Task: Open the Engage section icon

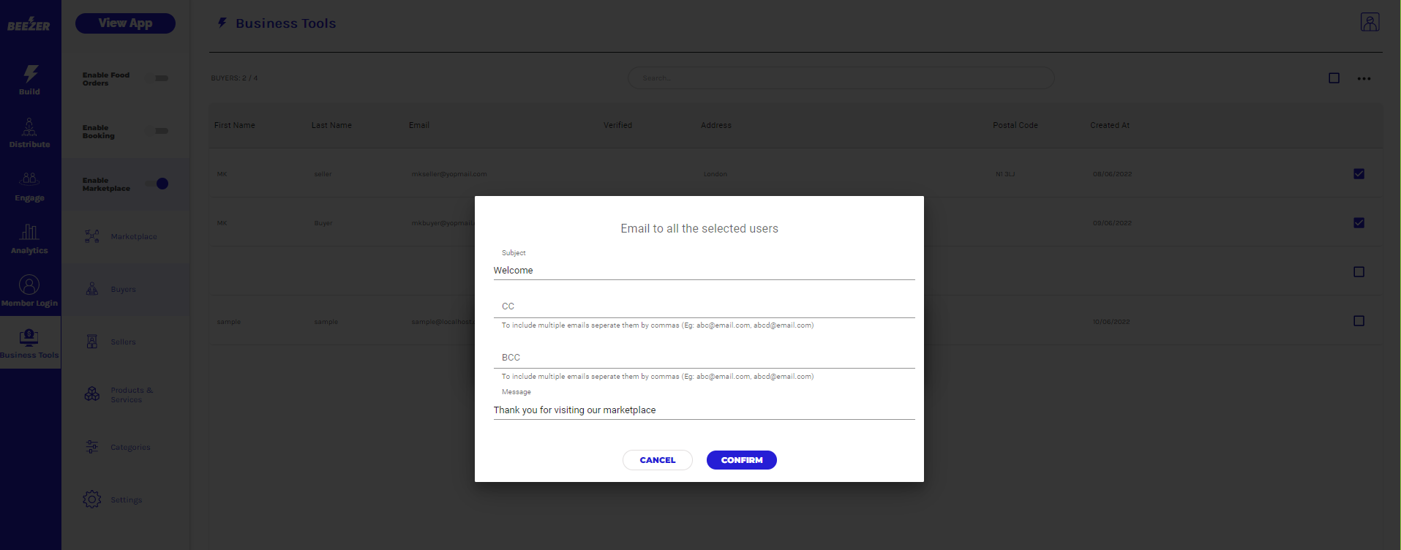Action: tap(29, 179)
